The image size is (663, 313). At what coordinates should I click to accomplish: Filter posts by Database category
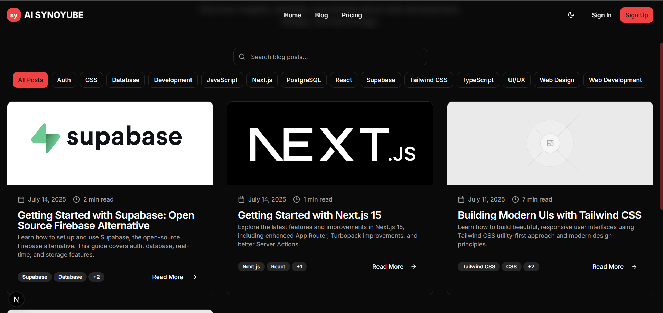(125, 80)
